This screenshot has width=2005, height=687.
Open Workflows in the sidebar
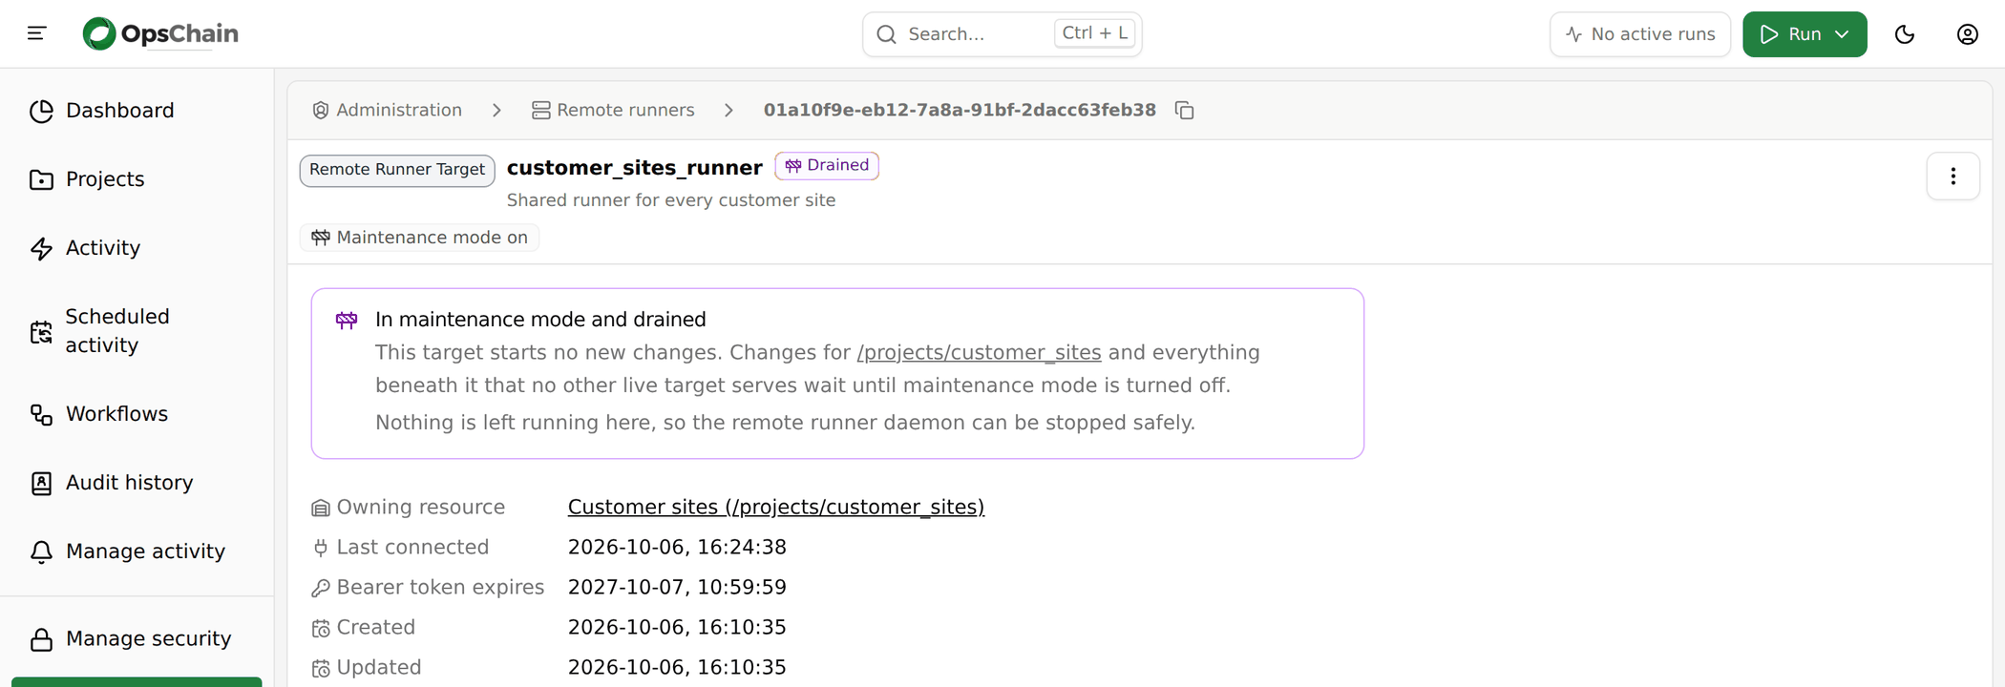137,414
